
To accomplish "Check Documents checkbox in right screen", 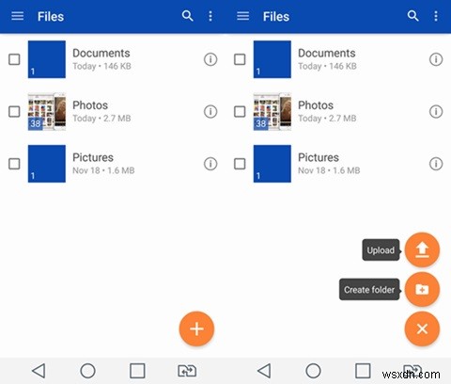I will click(240, 59).
